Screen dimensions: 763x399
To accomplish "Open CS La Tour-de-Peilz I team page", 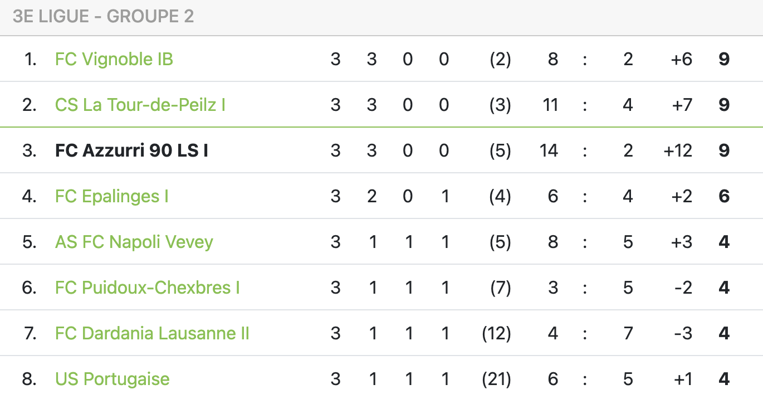I will [x=140, y=105].
